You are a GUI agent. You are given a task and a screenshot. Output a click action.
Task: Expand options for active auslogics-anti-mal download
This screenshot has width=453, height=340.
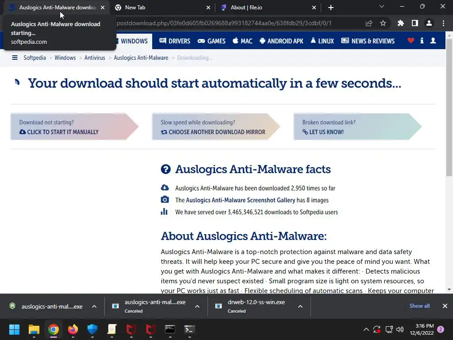click(x=94, y=306)
